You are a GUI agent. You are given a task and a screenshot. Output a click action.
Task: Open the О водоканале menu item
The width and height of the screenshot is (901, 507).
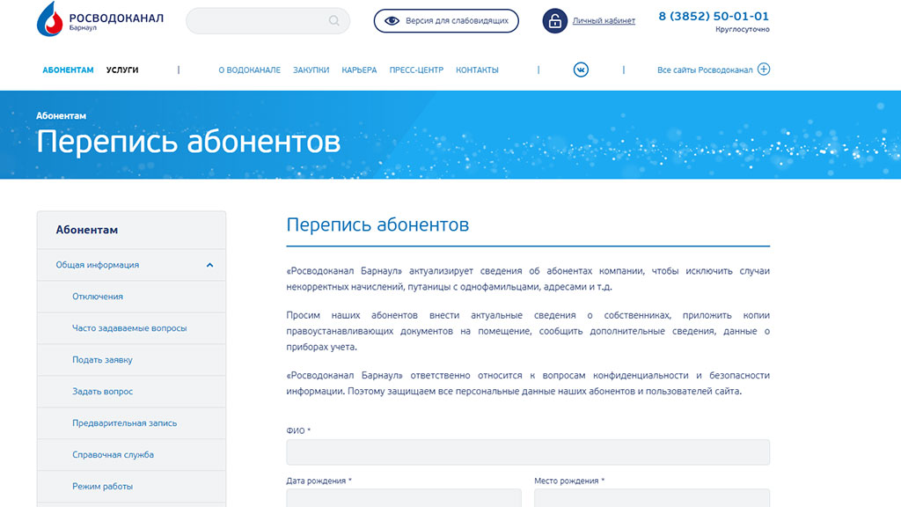click(249, 70)
